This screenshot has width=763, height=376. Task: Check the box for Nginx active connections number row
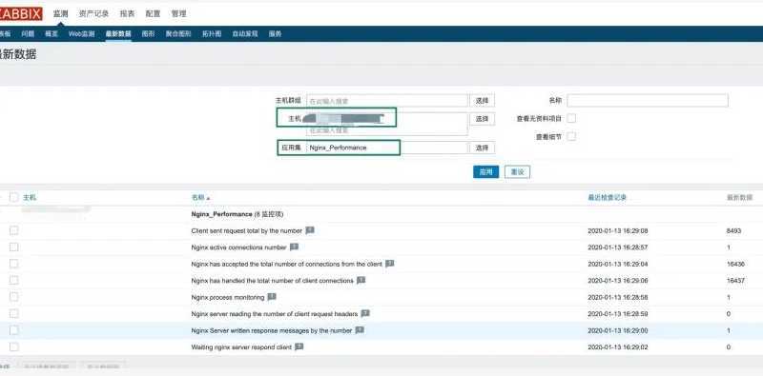[x=14, y=247]
